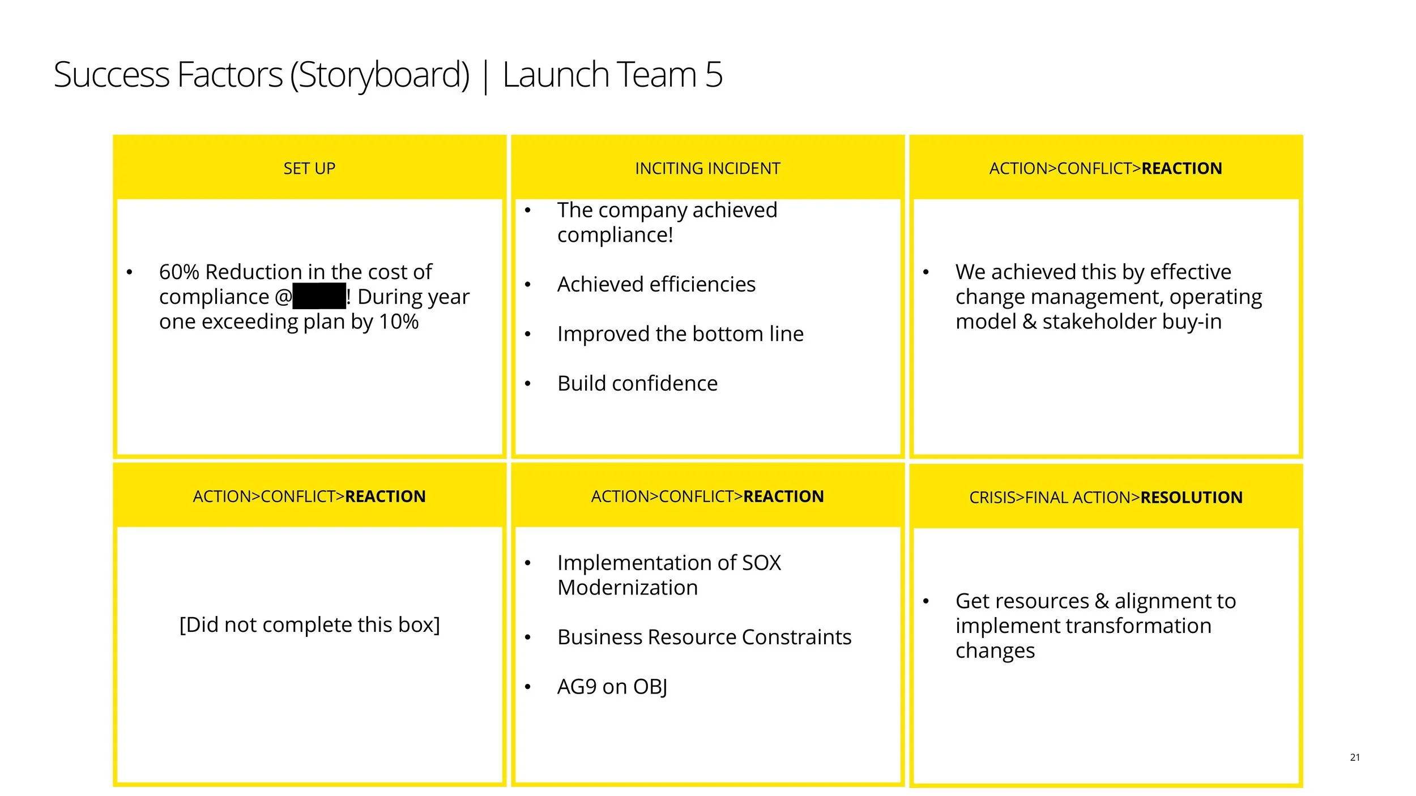Screen dimensions: 1416x796
Task: Select the 'SET UP' header box
Action: tap(309, 168)
